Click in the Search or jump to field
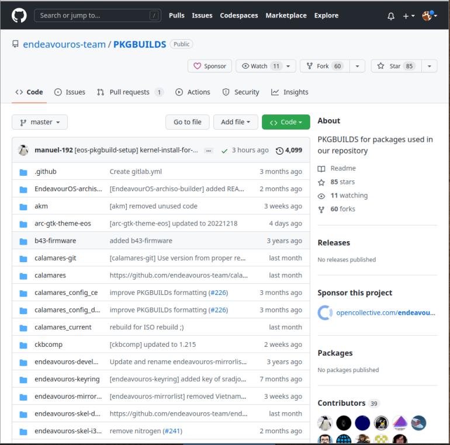450x445 pixels. coord(97,16)
